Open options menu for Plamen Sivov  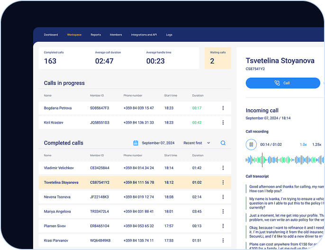(223, 226)
